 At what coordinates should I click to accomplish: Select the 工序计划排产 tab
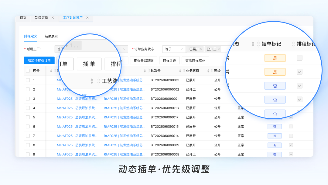point(73,18)
